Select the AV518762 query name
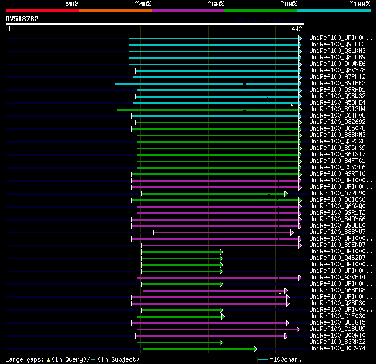The width and height of the screenshot is (376, 364). tap(22, 19)
